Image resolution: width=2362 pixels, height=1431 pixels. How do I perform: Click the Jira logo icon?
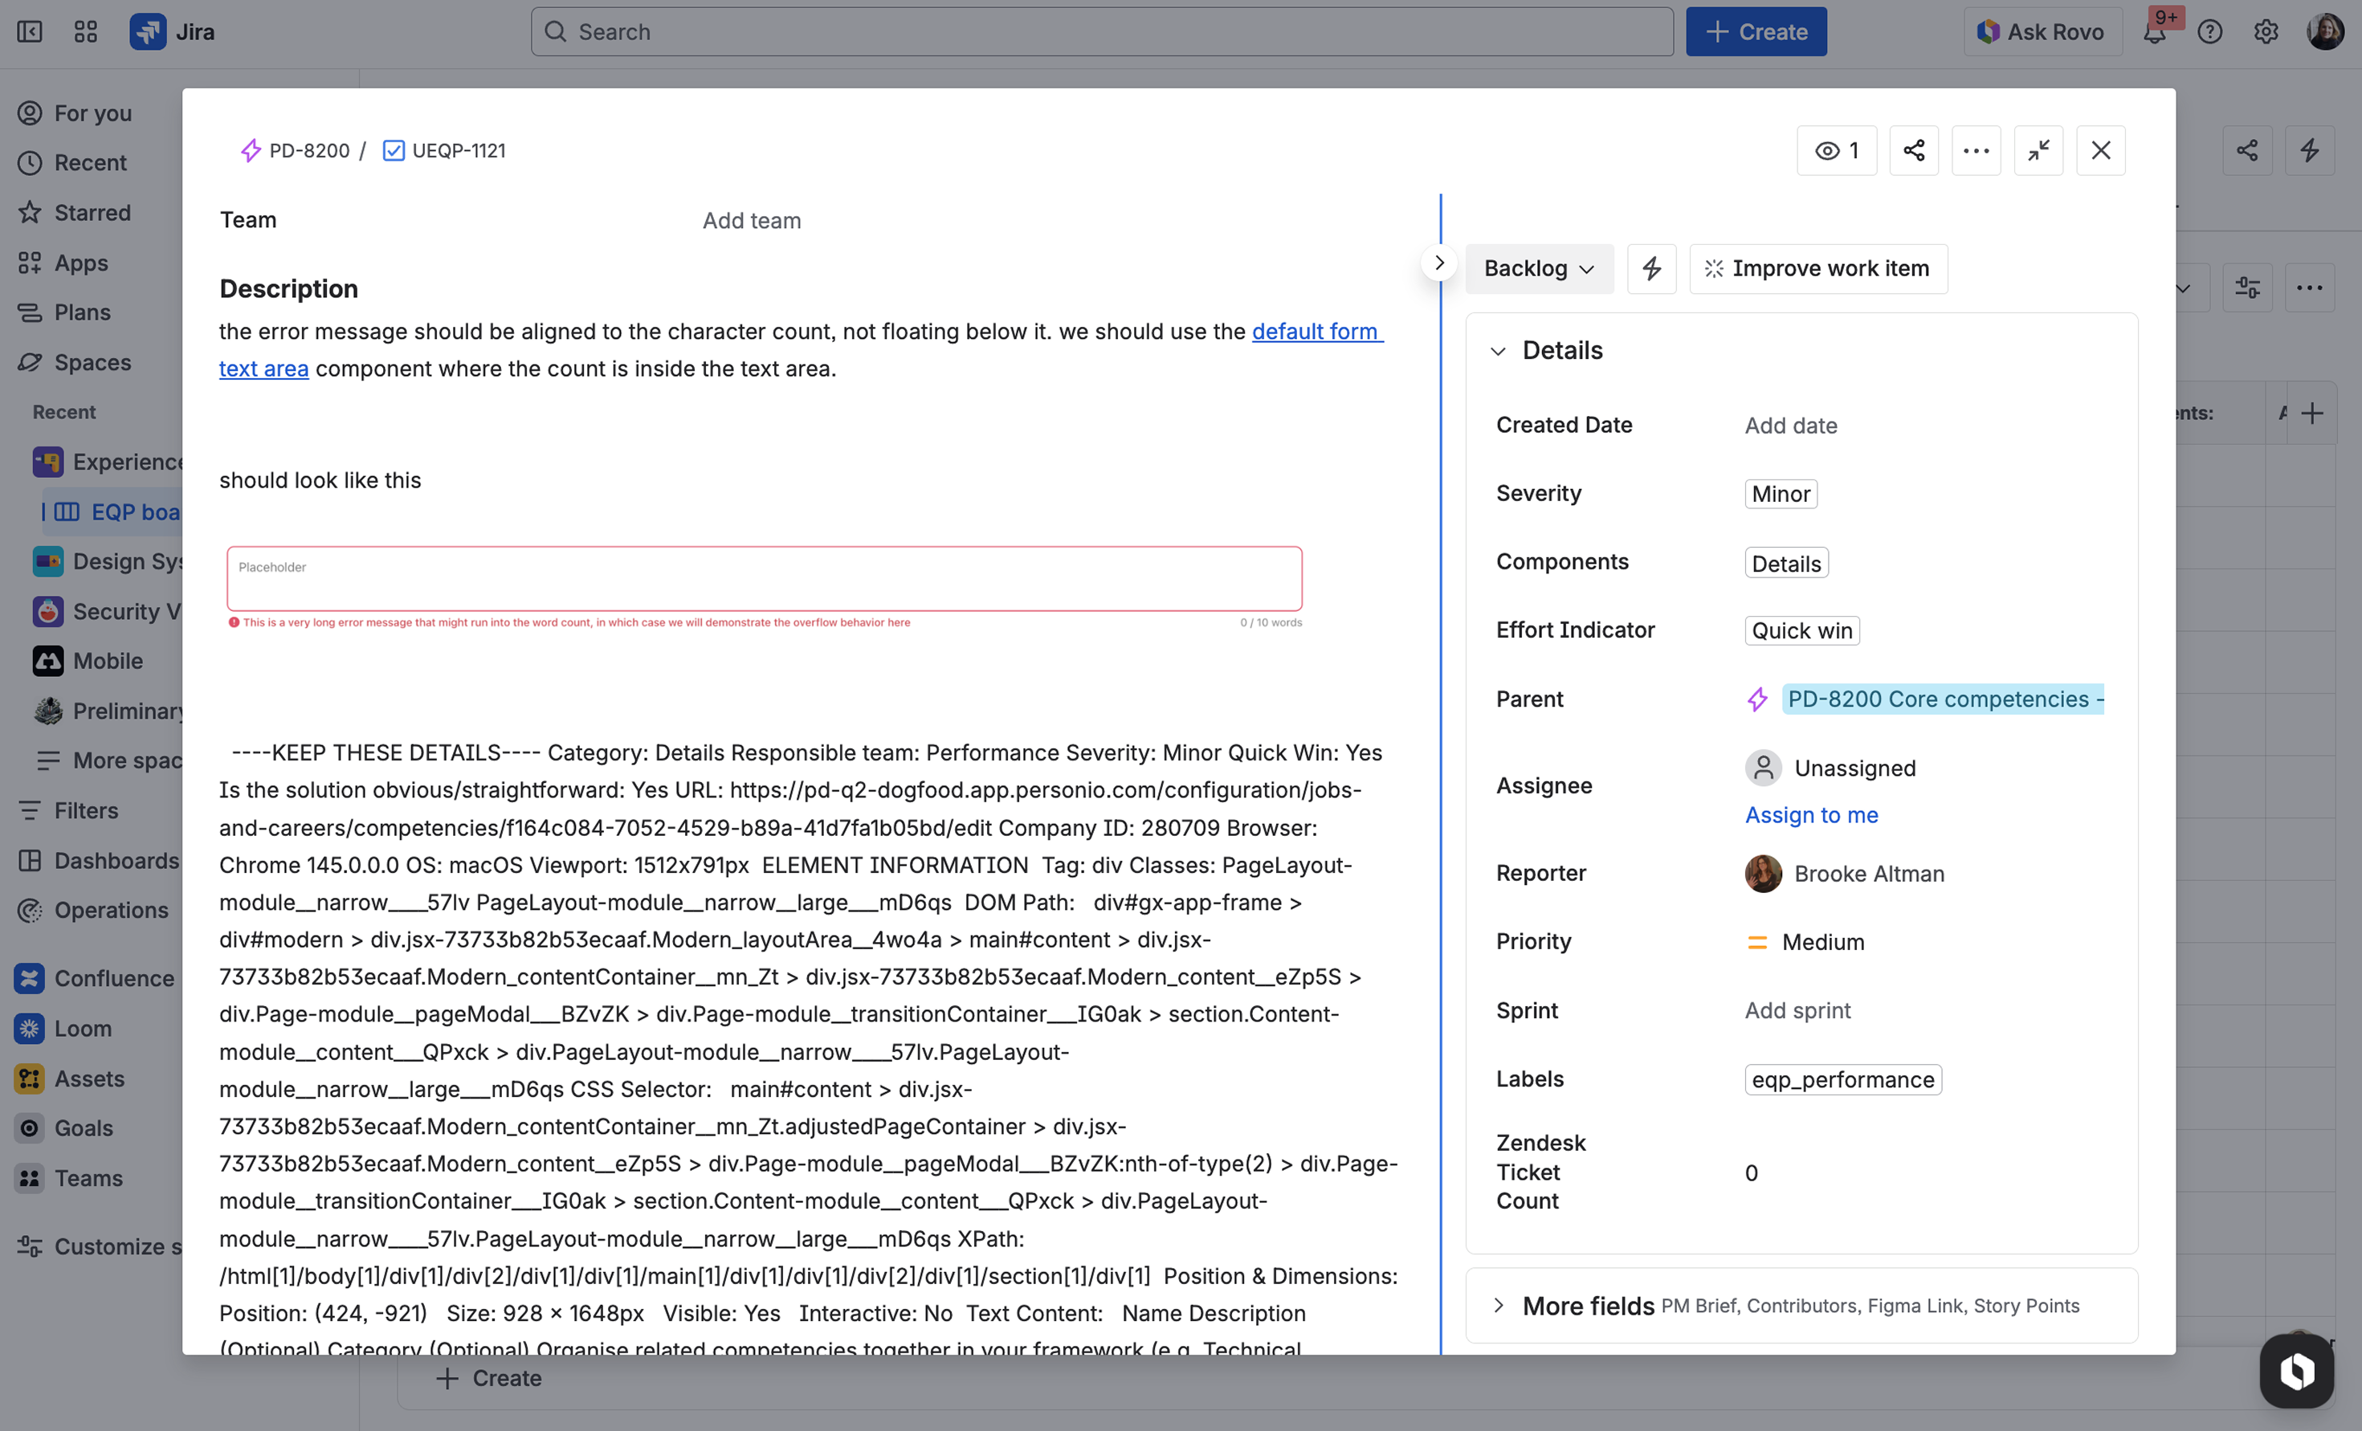click(148, 31)
